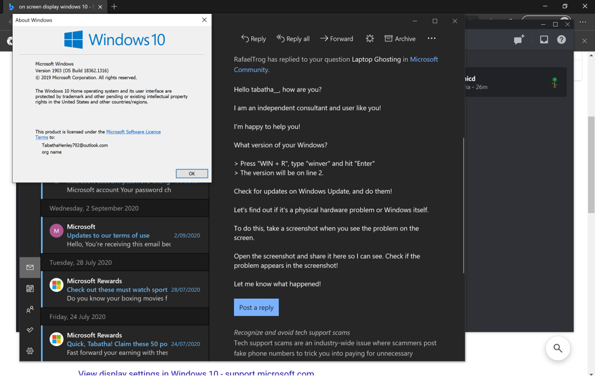Select the Wednesday, 2 September 2020 date header
The width and height of the screenshot is (595, 376).
pyautogui.click(x=125, y=208)
